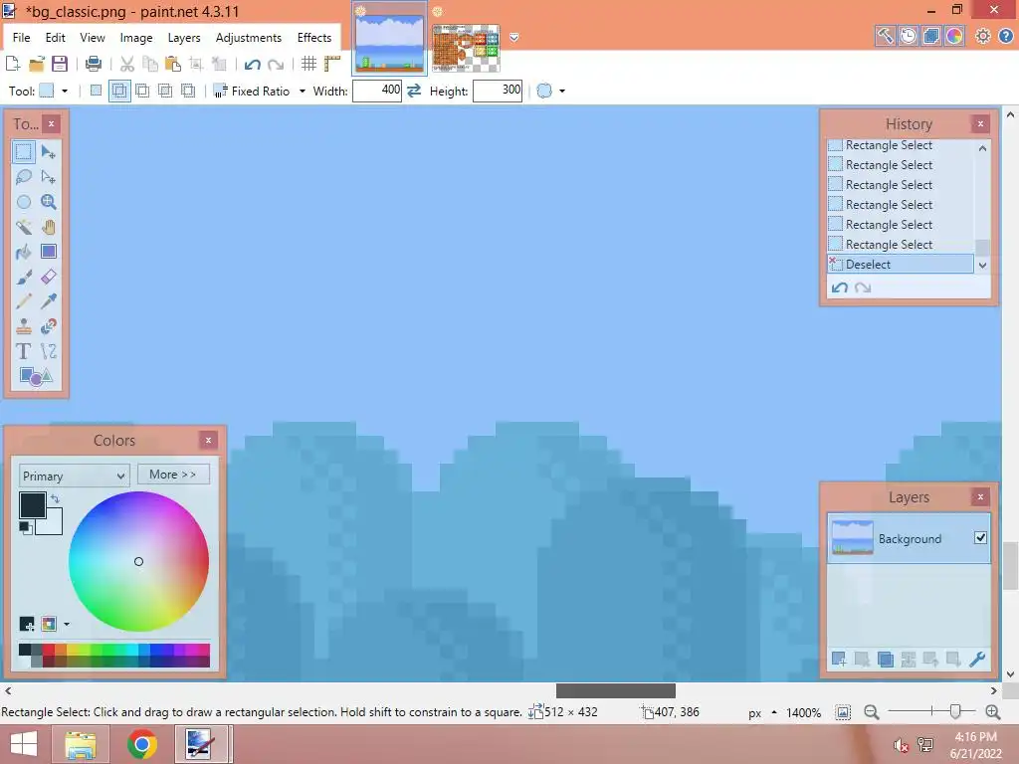Click the Undo arrow in History panel
This screenshot has width=1019, height=764.
(x=840, y=287)
